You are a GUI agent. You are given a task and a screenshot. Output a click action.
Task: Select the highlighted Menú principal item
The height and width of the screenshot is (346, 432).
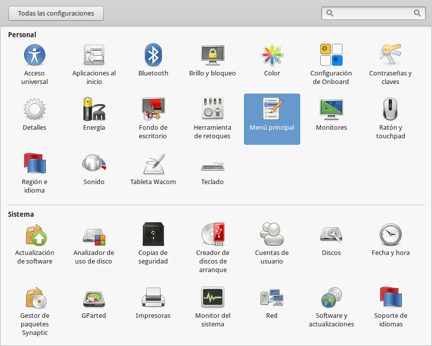(272, 119)
